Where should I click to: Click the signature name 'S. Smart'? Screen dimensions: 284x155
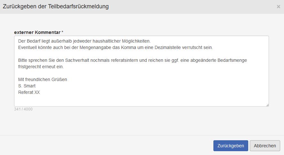27,86
